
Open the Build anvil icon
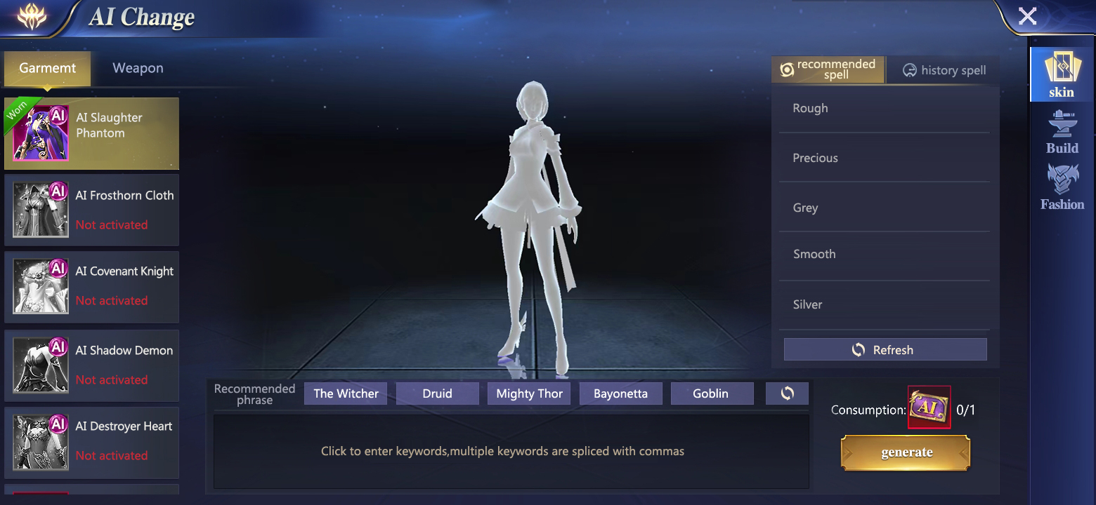[1062, 132]
